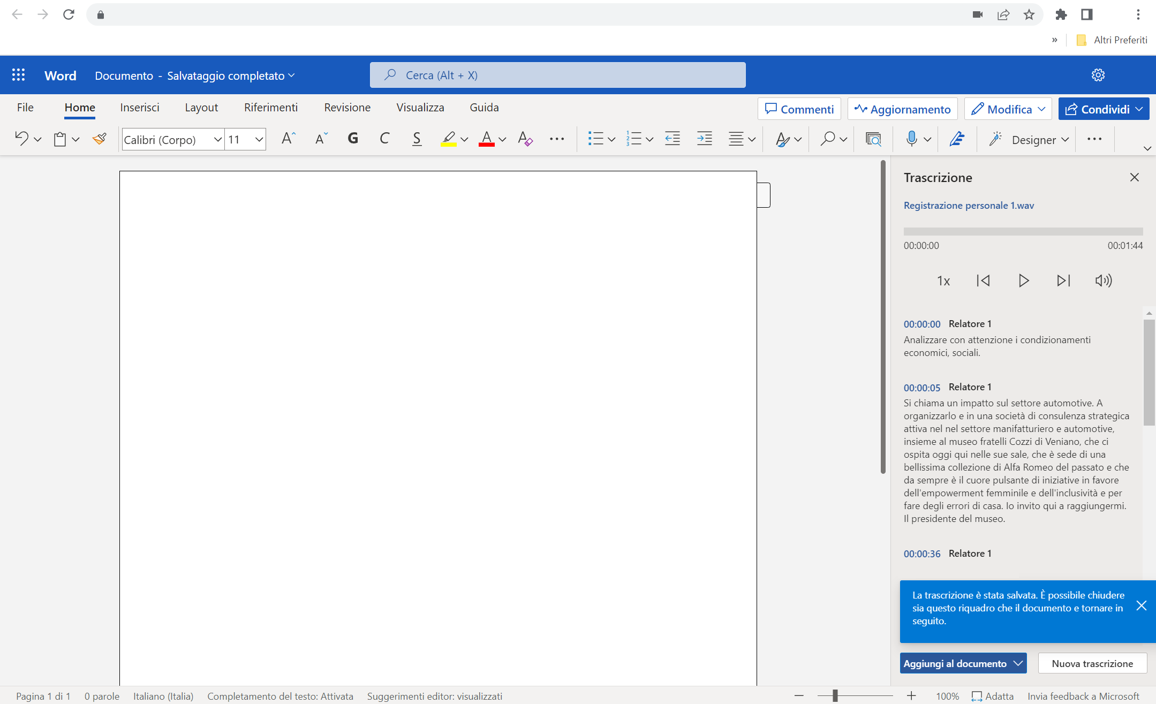1156x704 pixels.
Task: Adjust the zoom slider in the status bar
Action: (835, 695)
